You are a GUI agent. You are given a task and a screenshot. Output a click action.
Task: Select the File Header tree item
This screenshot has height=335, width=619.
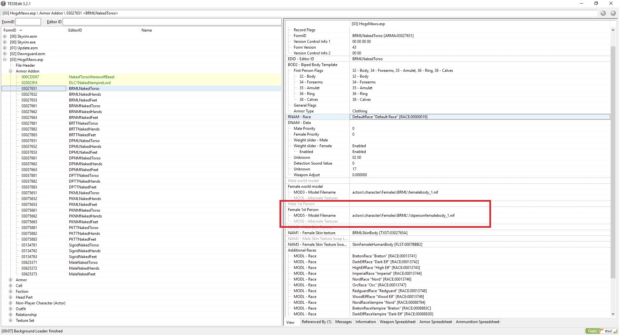[x=25, y=65]
